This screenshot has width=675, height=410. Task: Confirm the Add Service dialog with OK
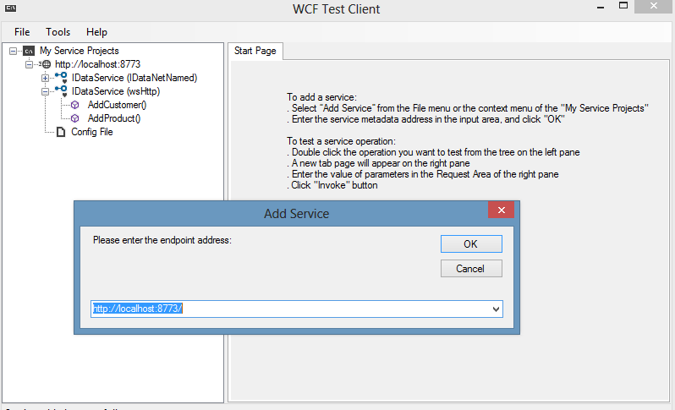click(471, 244)
